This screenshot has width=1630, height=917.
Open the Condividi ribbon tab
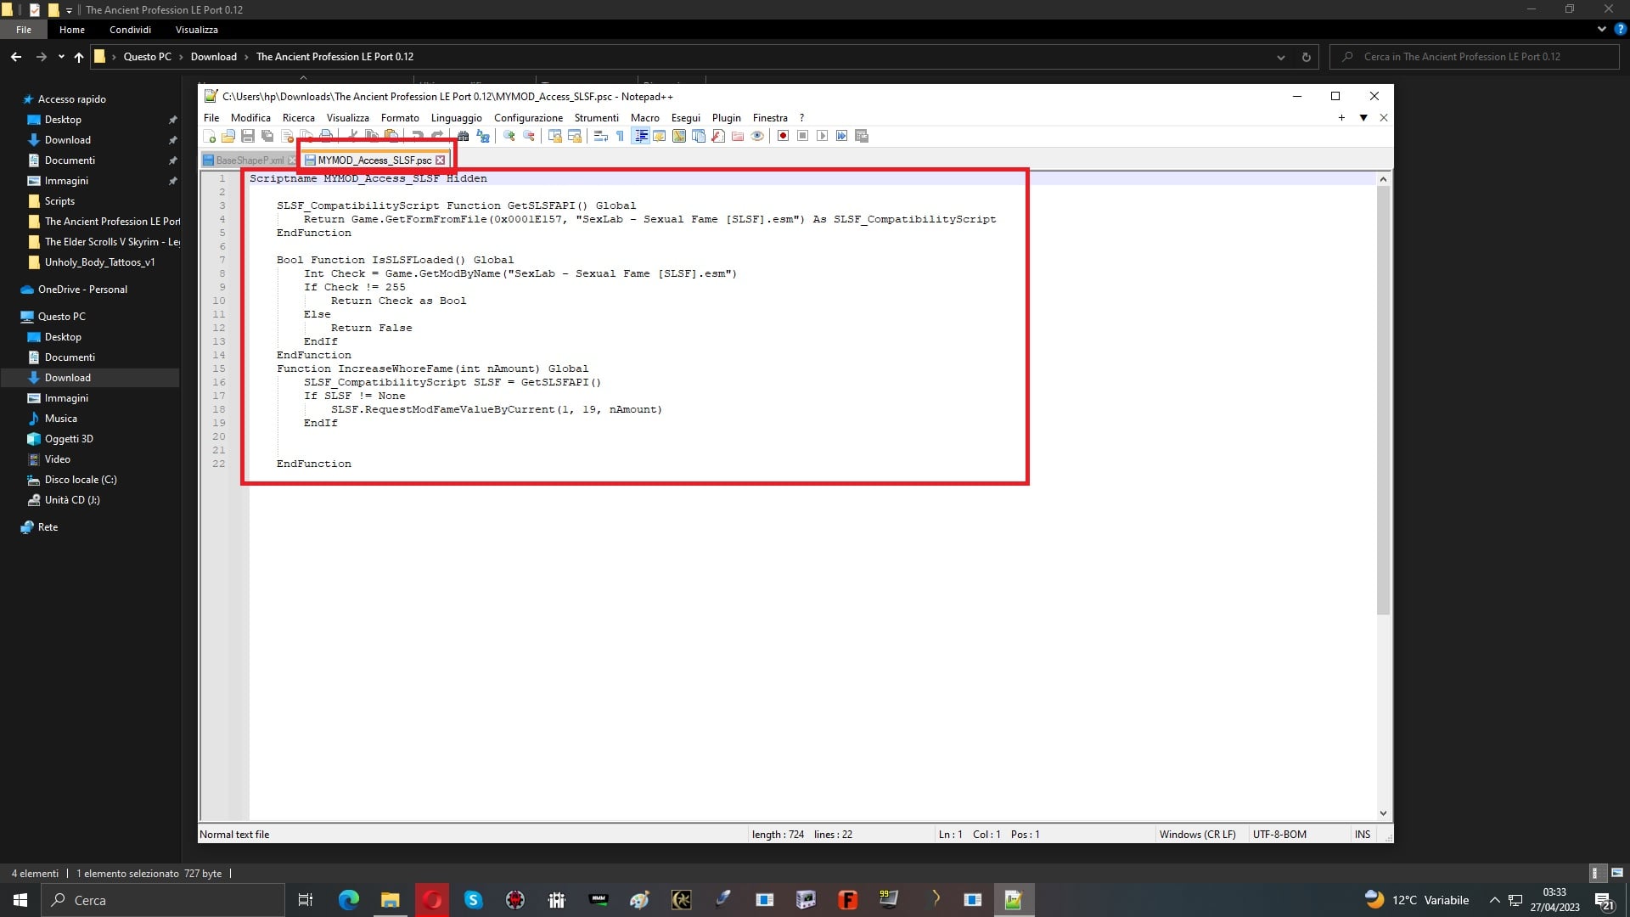[130, 30]
